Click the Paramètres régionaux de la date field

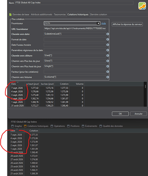pos(75,50)
